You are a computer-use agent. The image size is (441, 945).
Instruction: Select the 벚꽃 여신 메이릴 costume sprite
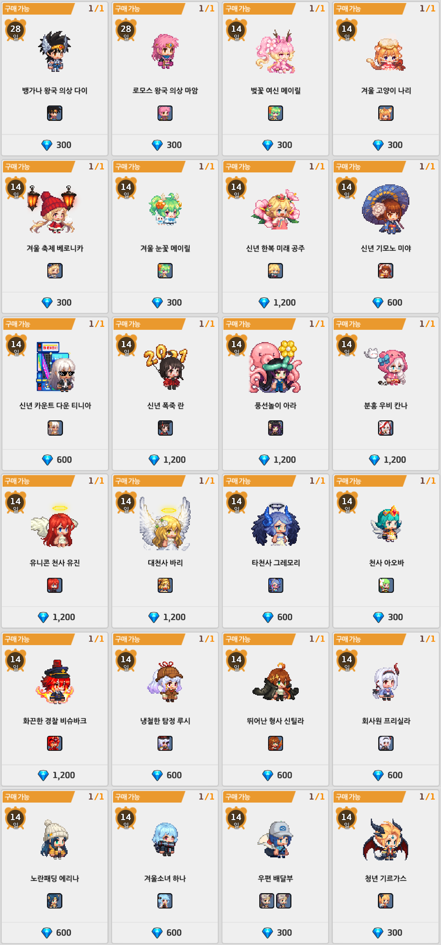click(x=276, y=51)
